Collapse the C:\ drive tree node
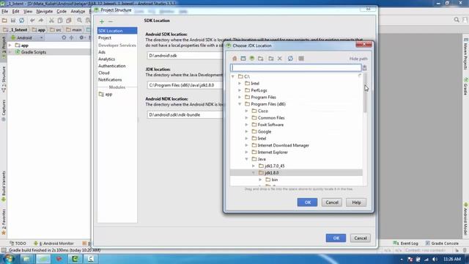 tap(233, 76)
